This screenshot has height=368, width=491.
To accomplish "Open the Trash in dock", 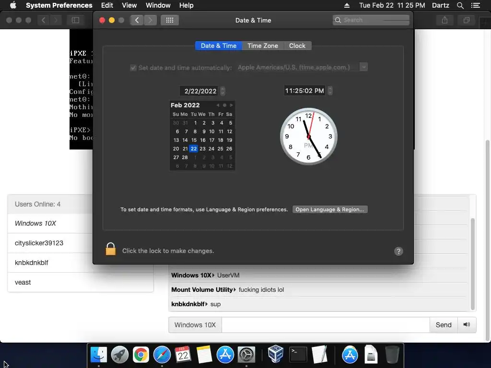I will (x=392, y=355).
